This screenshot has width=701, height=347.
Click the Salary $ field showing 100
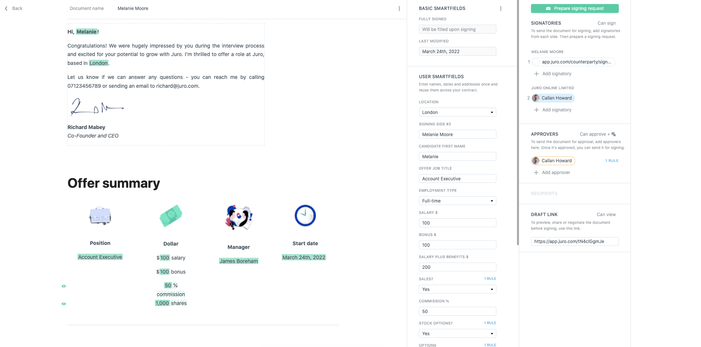click(457, 222)
